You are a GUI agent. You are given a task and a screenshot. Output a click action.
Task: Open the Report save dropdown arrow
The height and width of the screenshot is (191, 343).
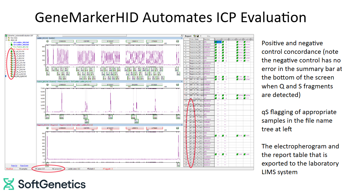tap(201, 36)
